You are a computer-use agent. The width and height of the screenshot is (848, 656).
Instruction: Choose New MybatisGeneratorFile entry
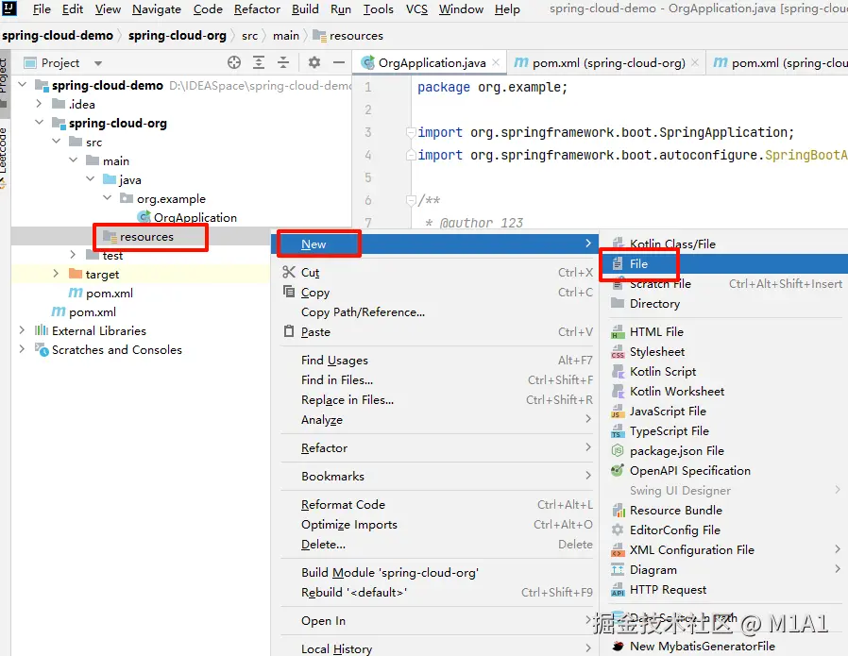(723, 647)
